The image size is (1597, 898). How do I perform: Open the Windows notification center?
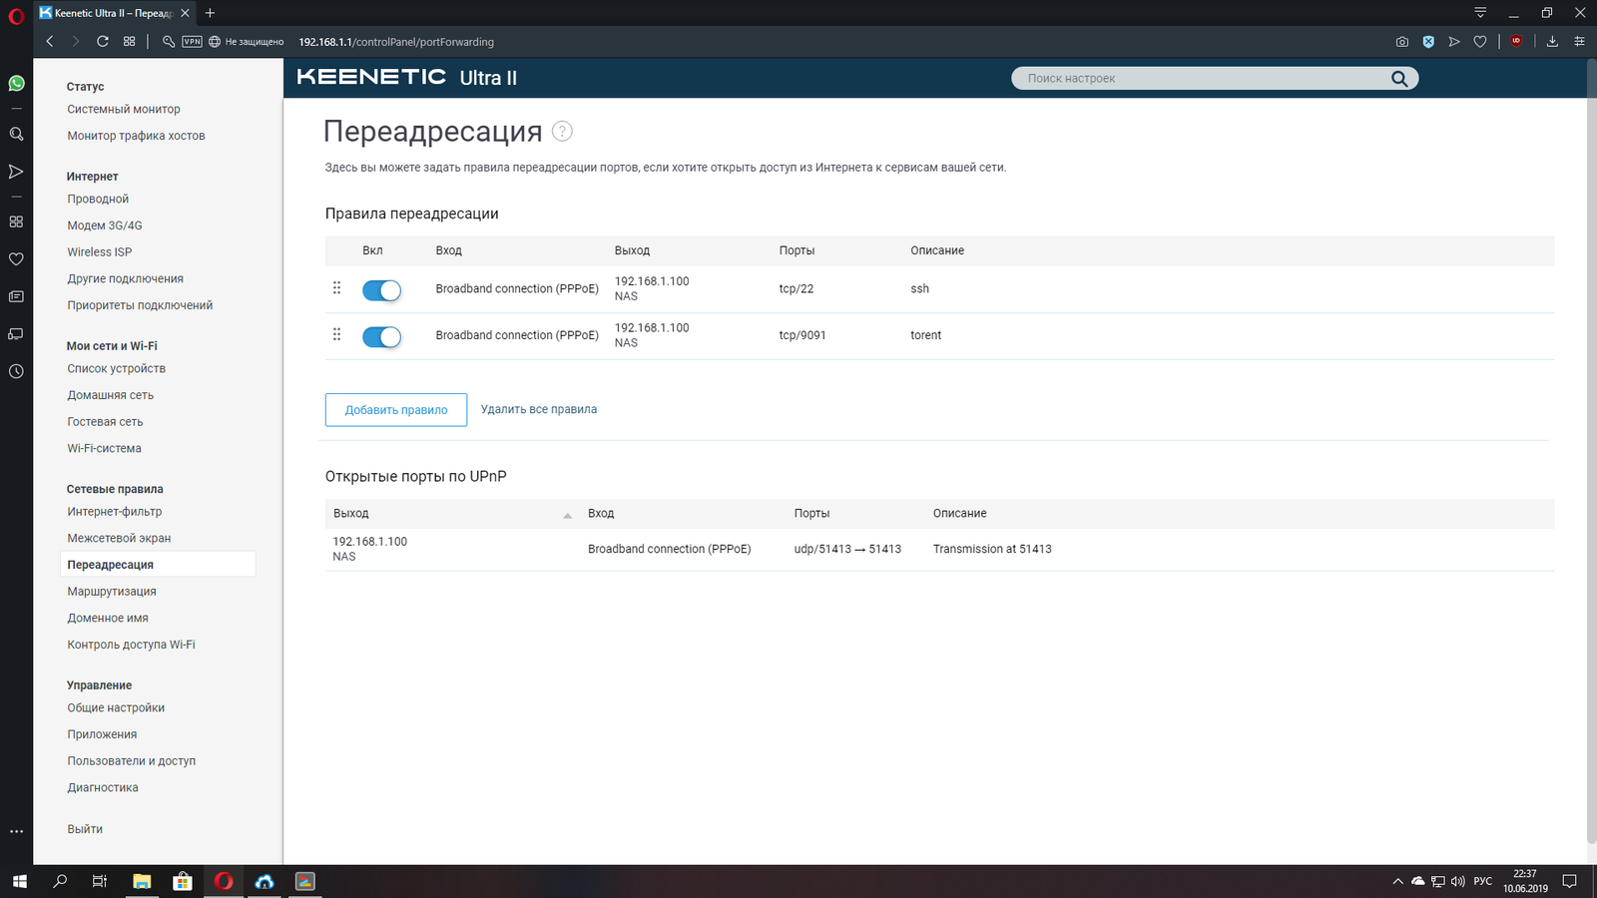click(1569, 881)
